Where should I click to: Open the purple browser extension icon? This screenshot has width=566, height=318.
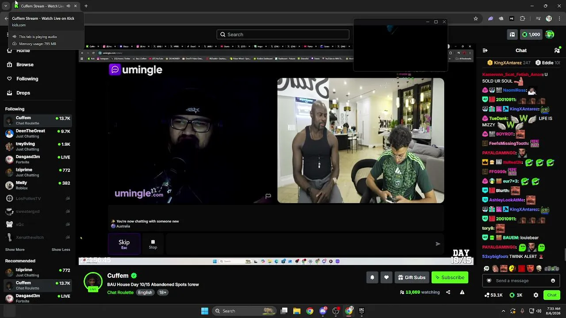tap(490, 19)
